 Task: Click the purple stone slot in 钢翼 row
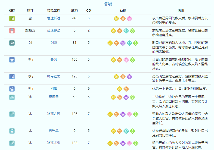(x=123, y=43)
